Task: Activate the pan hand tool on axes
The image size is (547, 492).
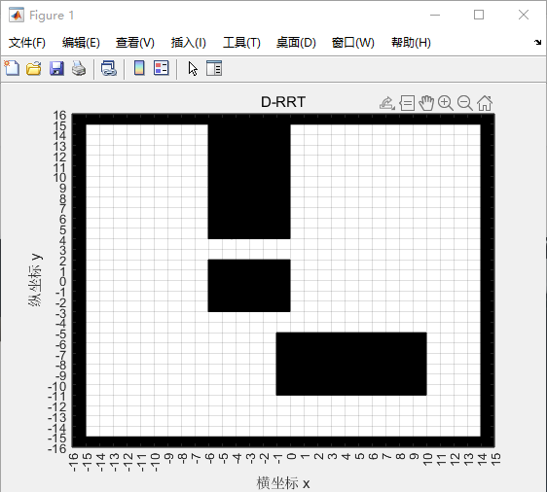Action: [426, 103]
